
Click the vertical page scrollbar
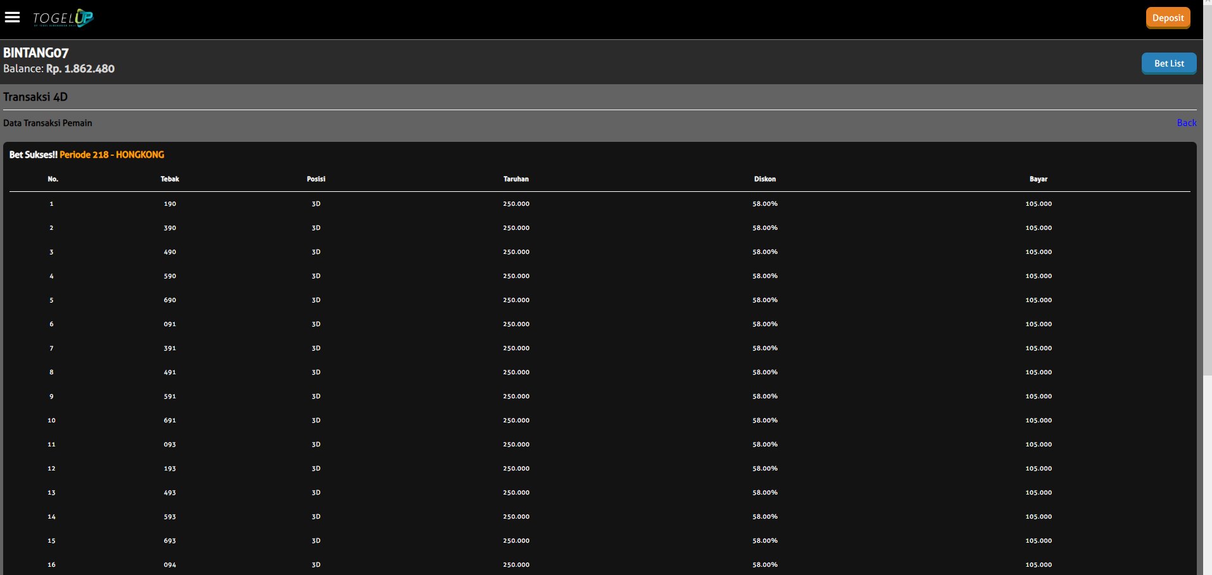click(x=1207, y=190)
